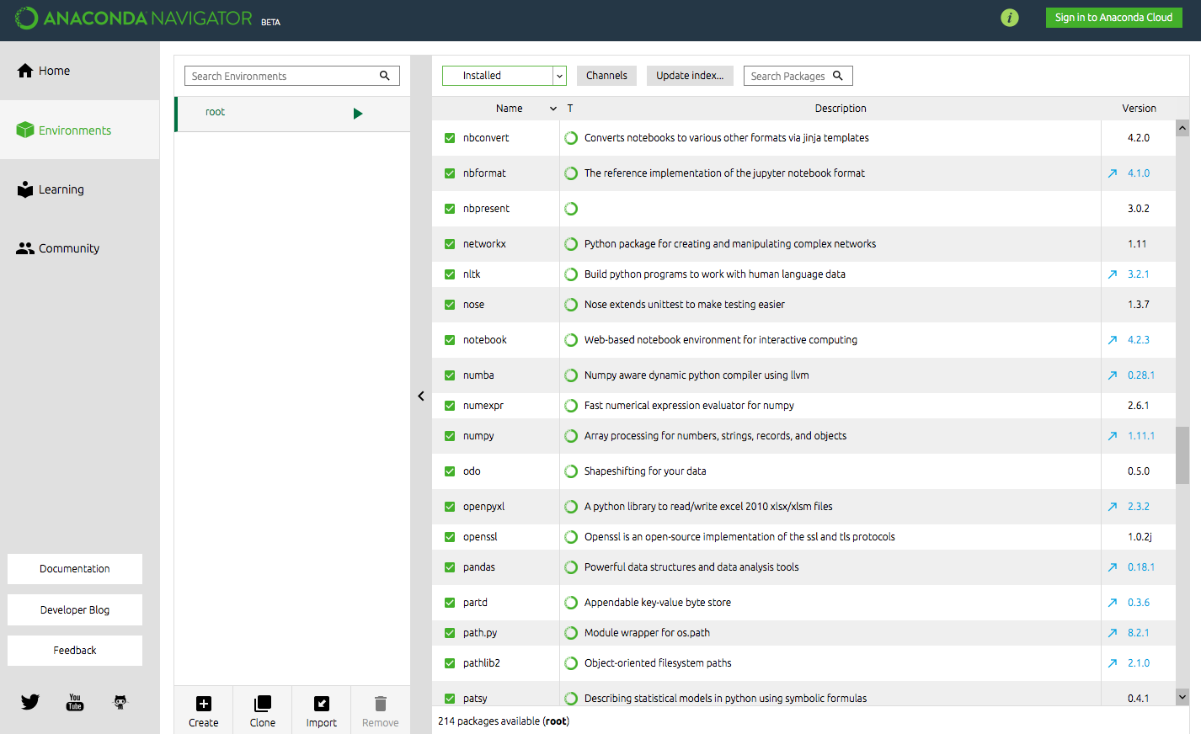The image size is (1201, 734).
Task: Click the play arrow beside root environment
Action: click(358, 114)
